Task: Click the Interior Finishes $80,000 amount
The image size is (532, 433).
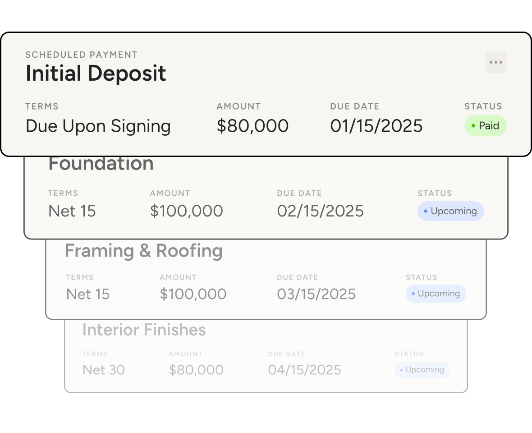Action: point(196,370)
